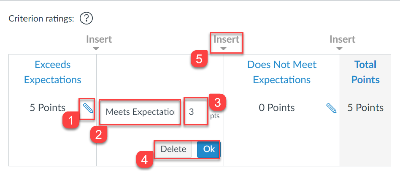Open the Exceeds Expectations rating title

click(53, 72)
